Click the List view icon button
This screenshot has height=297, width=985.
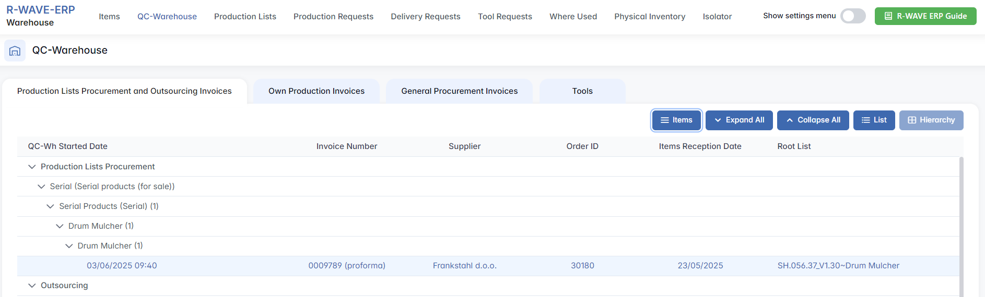865,120
